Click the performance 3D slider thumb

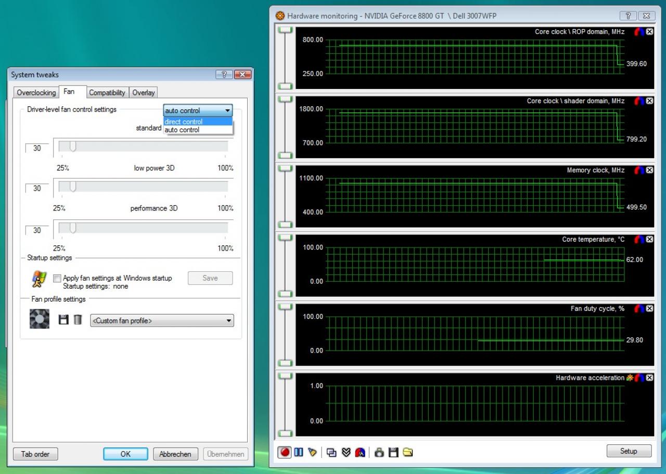pyautogui.click(x=73, y=228)
